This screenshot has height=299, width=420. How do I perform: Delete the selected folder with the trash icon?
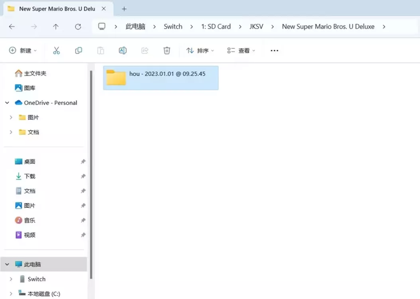click(167, 50)
